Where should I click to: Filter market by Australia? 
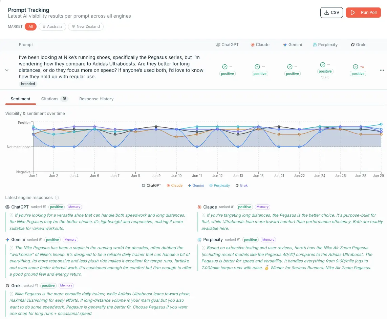tap(52, 26)
